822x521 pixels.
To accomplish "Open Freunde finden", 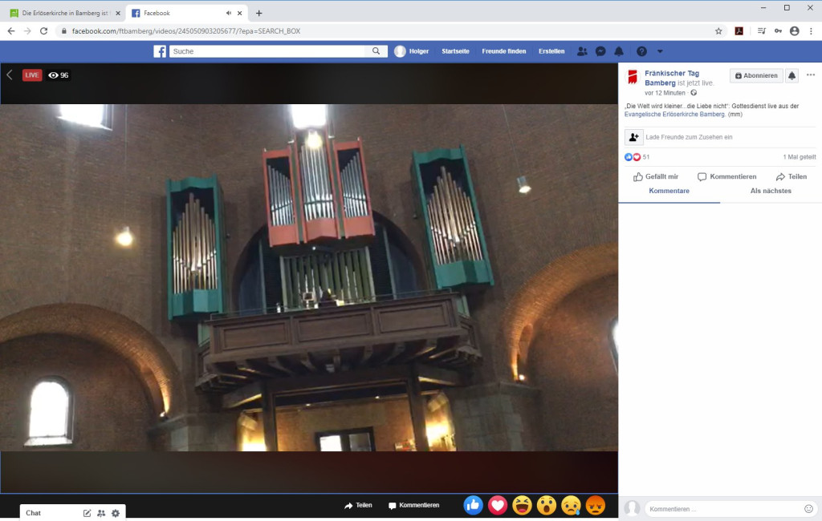I will pyautogui.click(x=504, y=51).
